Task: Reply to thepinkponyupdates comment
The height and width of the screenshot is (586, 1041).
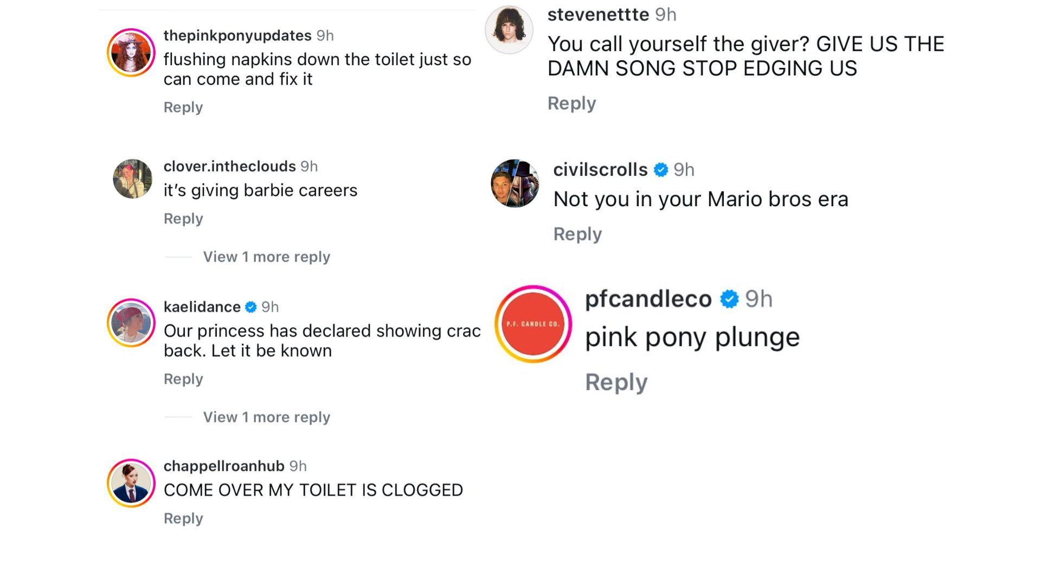Action: click(183, 107)
